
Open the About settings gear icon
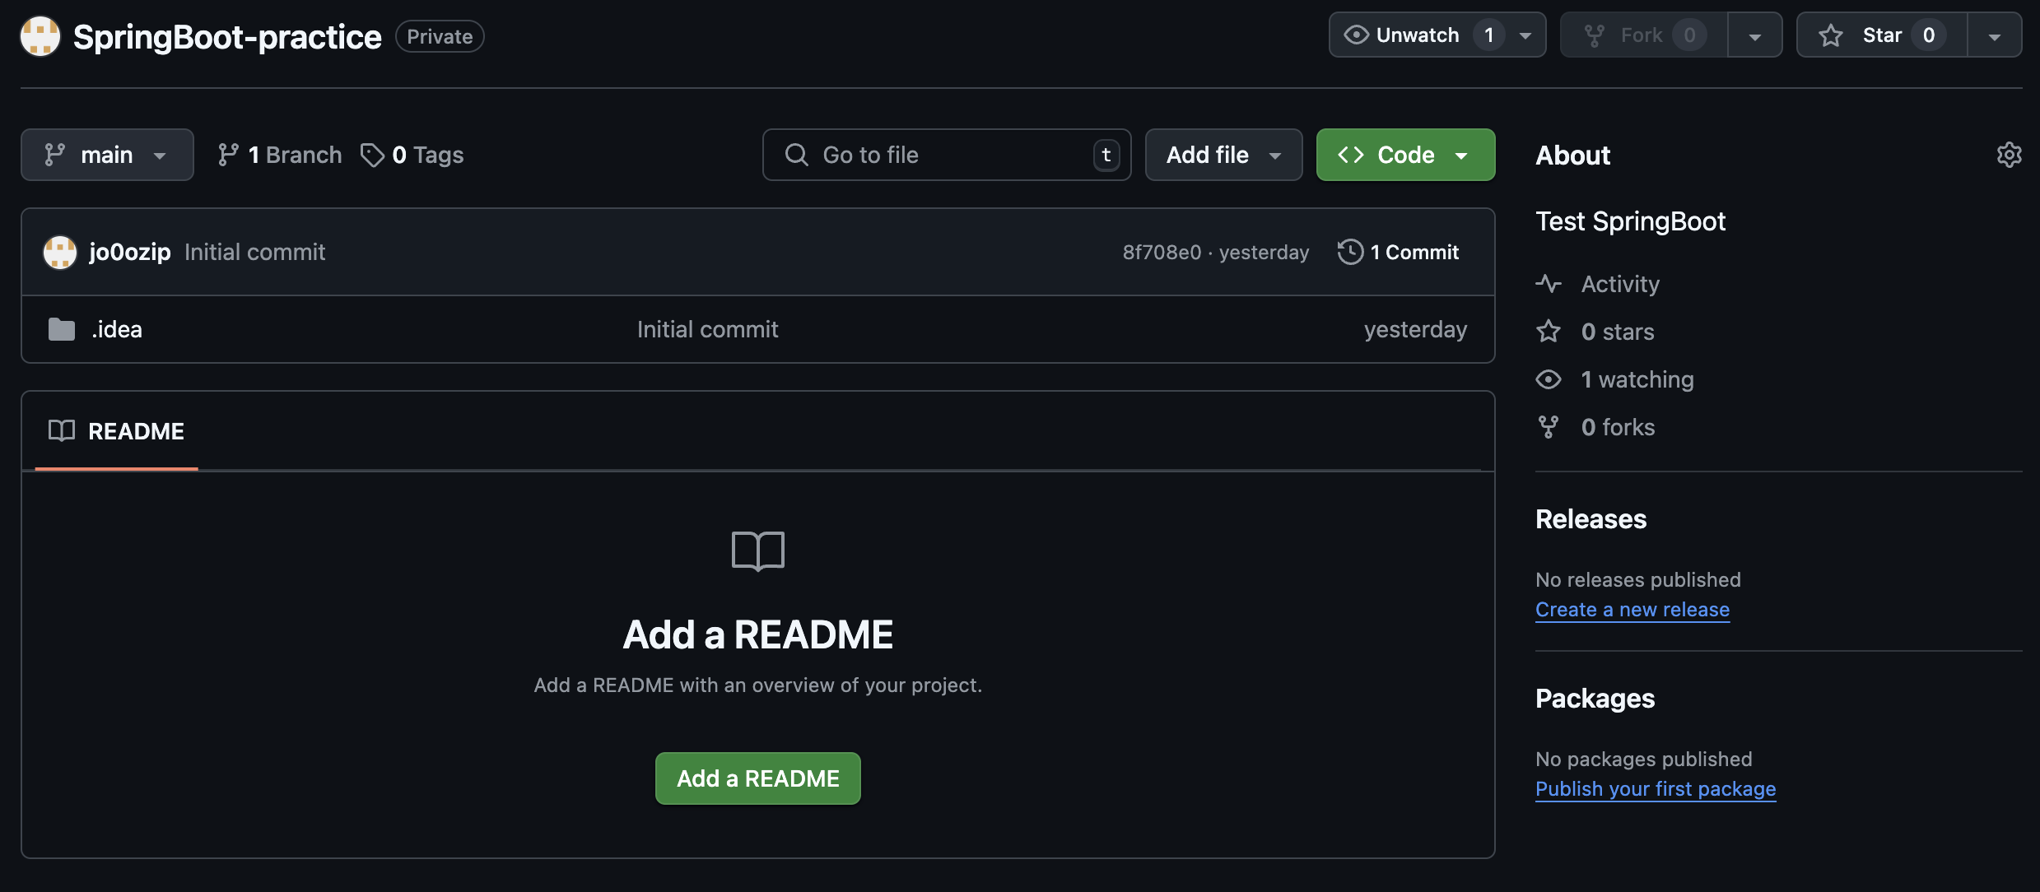click(x=2009, y=155)
